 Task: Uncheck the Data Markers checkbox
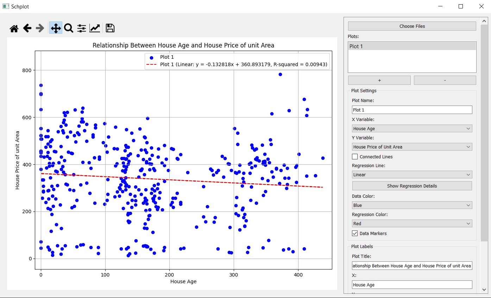(355, 233)
